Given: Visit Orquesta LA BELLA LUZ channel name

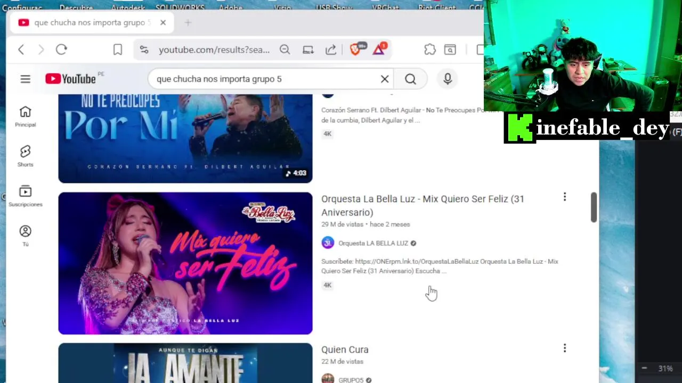Looking at the screenshot, I should [373, 243].
